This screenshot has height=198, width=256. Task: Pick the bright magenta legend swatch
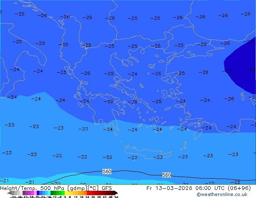point(32,193)
